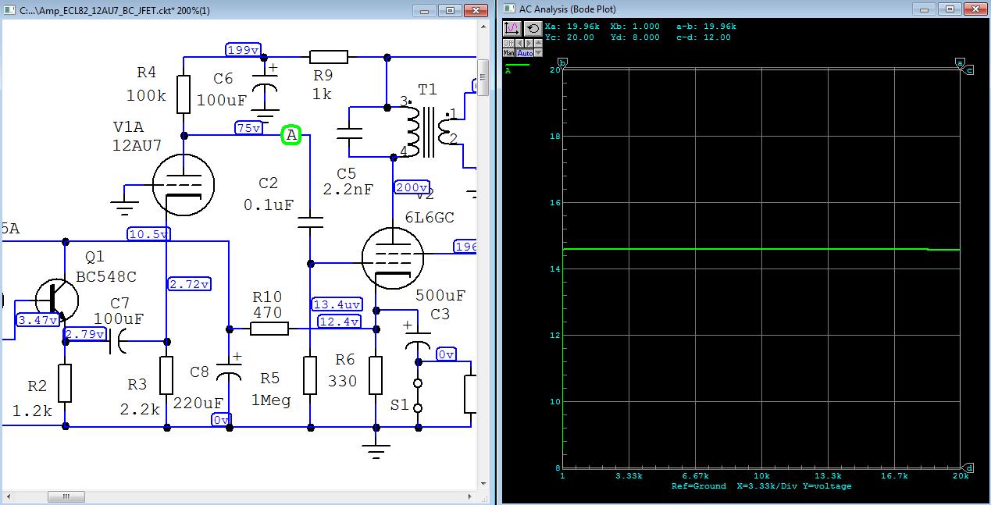The height and width of the screenshot is (505, 991).
Task: Click the waveform axes icon in Bode Plot
Action: click(x=512, y=29)
